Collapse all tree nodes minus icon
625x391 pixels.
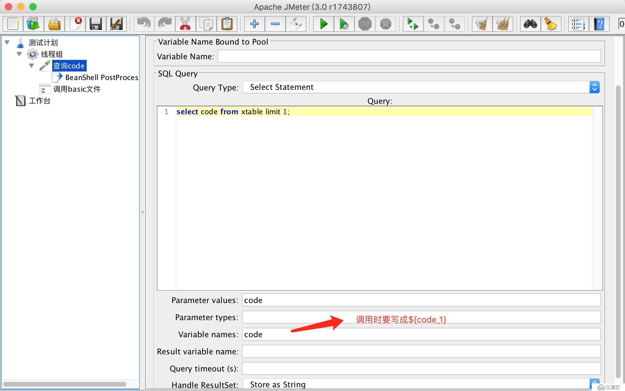tap(275, 24)
